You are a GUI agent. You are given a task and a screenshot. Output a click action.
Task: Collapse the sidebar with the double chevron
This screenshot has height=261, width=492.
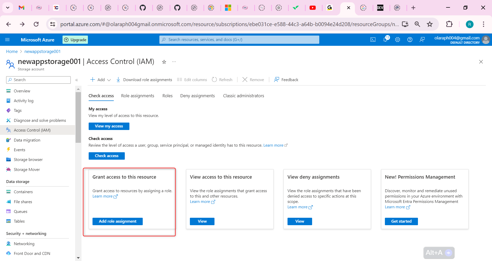pyautogui.click(x=76, y=80)
